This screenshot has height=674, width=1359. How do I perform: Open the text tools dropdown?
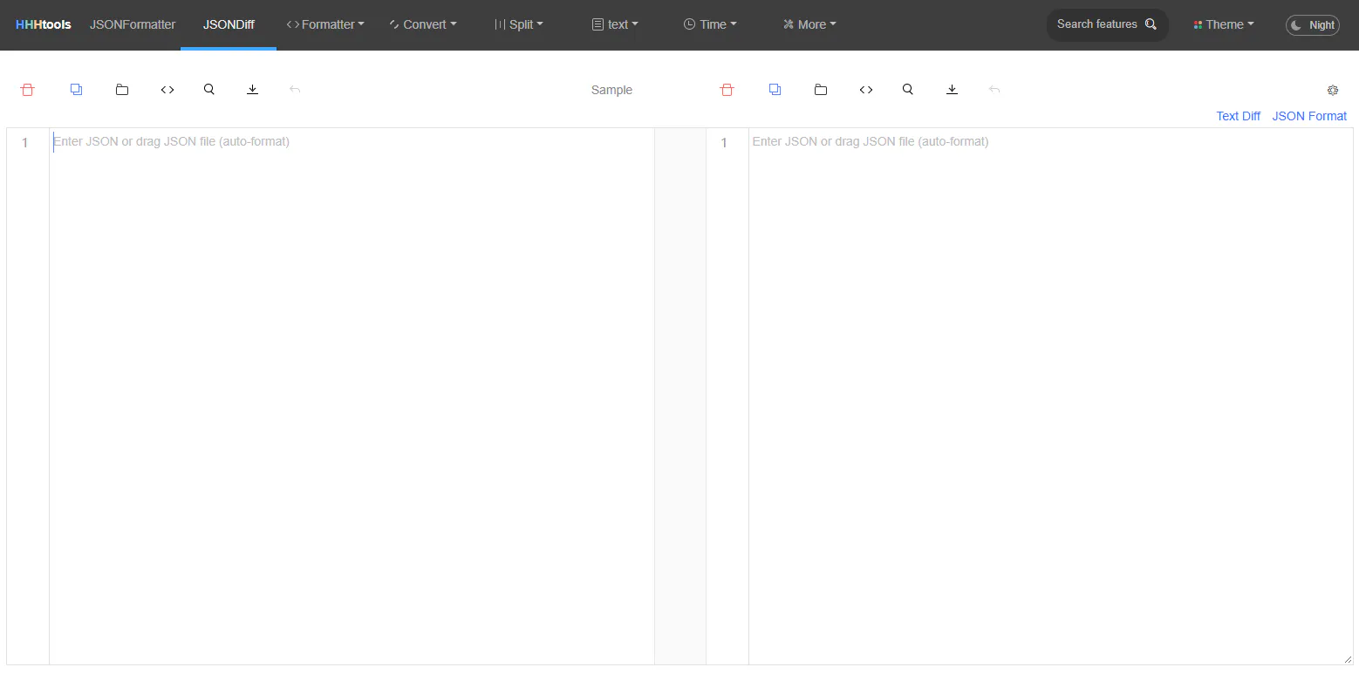tap(615, 24)
